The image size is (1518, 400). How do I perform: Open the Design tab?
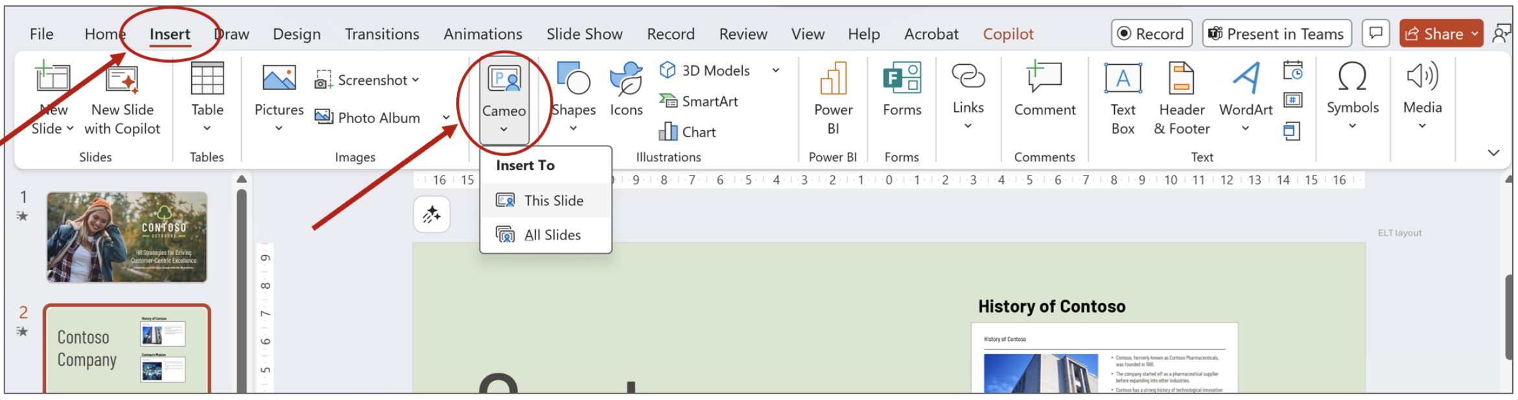pos(297,34)
